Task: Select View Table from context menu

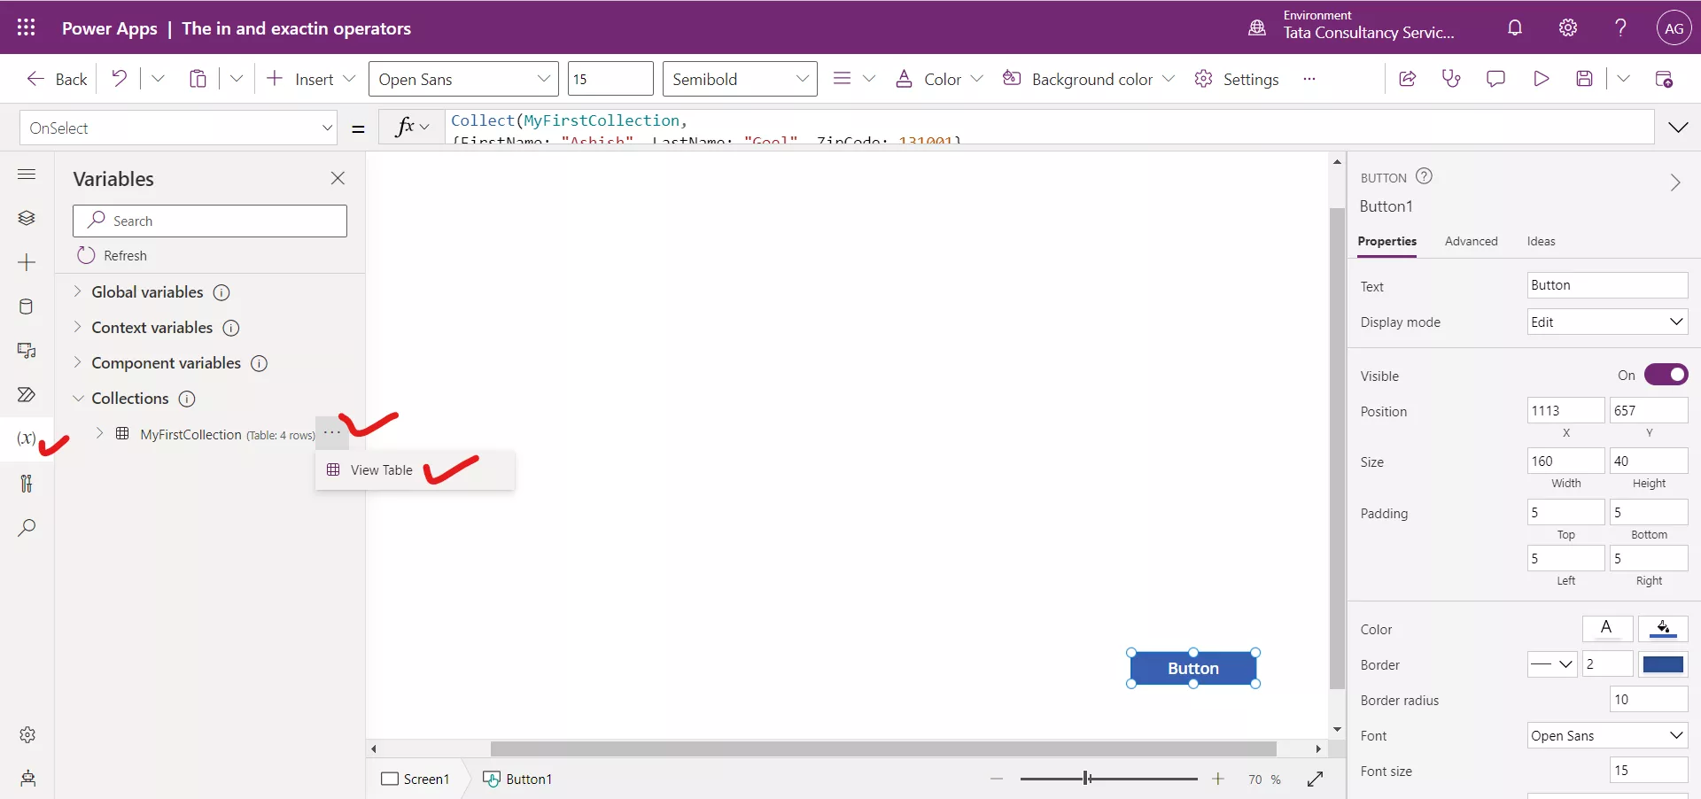Action: [x=381, y=470]
